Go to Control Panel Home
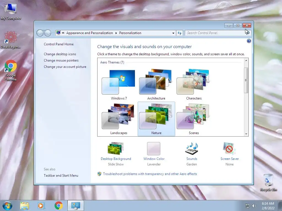This screenshot has height=211, width=282. point(59,44)
